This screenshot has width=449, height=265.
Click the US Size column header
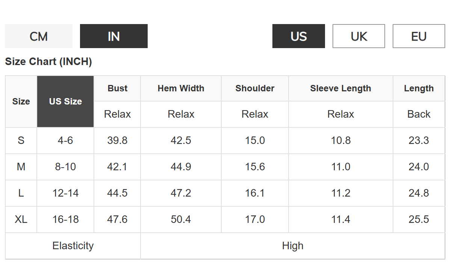65,101
